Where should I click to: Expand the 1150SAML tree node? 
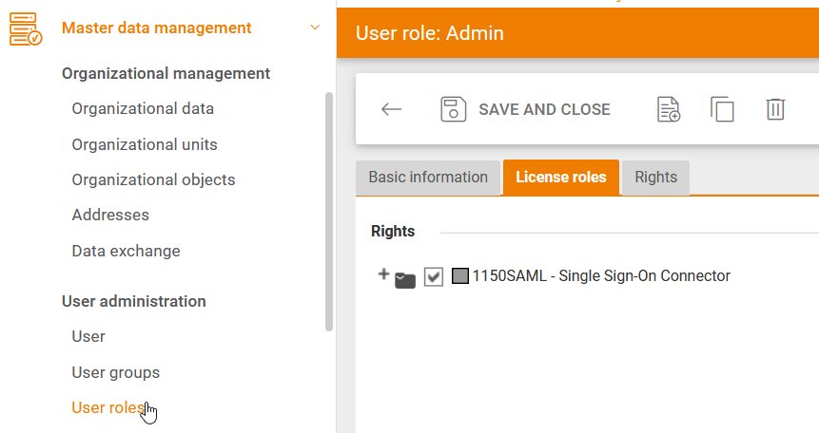click(383, 274)
